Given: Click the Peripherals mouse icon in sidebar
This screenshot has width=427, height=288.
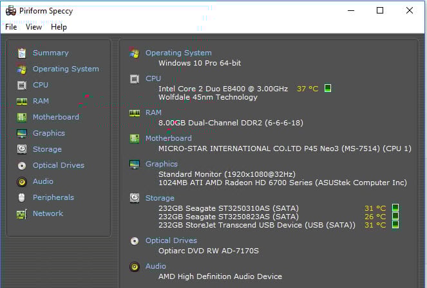Looking at the screenshot, I should click(x=21, y=197).
